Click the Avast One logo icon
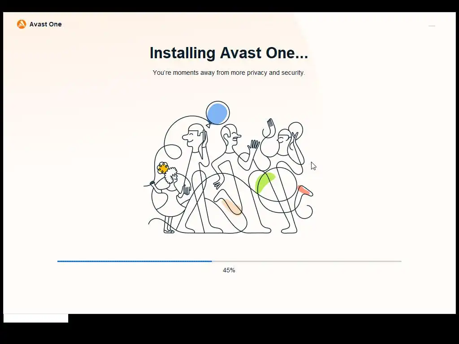This screenshot has height=344, width=459. (22, 24)
